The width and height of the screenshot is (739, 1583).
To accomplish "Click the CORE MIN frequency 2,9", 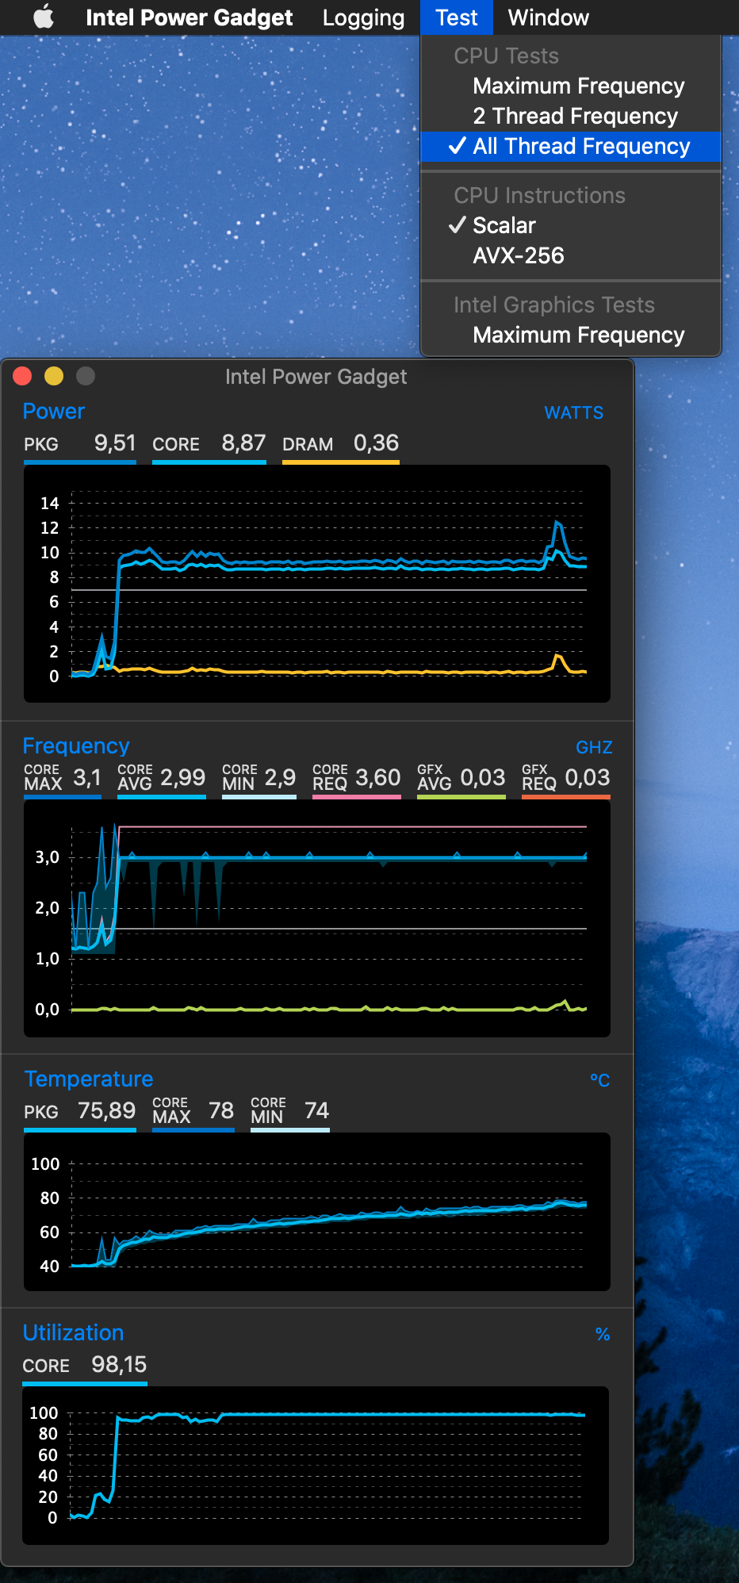I will pyautogui.click(x=280, y=777).
